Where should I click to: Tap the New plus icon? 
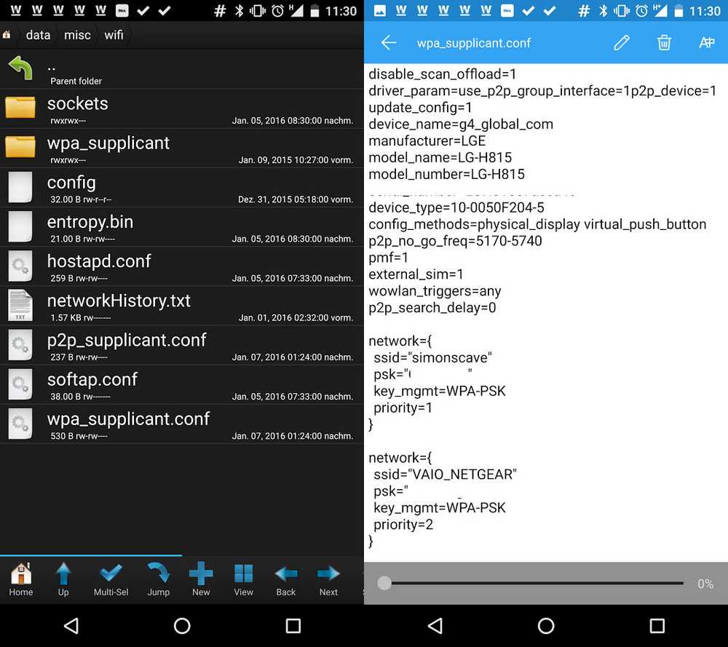coord(201,579)
